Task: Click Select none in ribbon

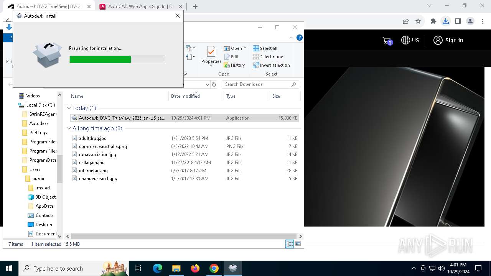Action: pyautogui.click(x=268, y=57)
